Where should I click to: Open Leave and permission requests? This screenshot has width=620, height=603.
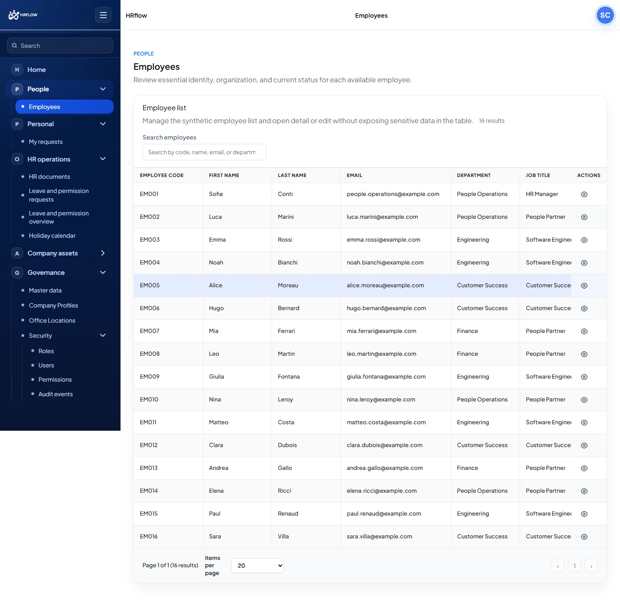click(59, 195)
